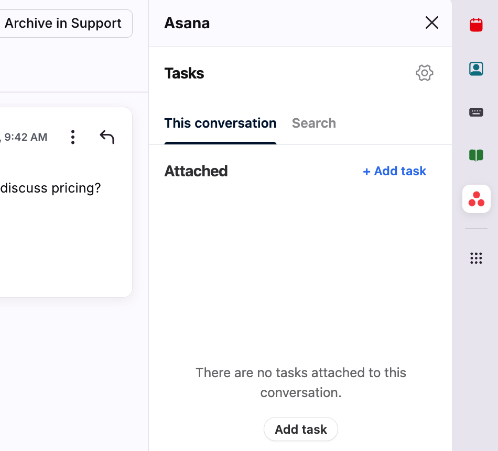Close the Asana panel
This screenshot has width=498, height=451.
click(431, 22)
